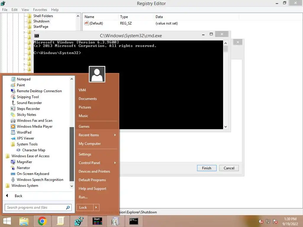Open Sticky Notes
This screenshot has width=303, height=227.
pyautogui.click(x=26, y=115)
